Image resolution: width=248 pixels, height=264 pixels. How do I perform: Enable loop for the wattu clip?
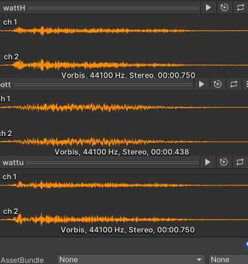240,162
